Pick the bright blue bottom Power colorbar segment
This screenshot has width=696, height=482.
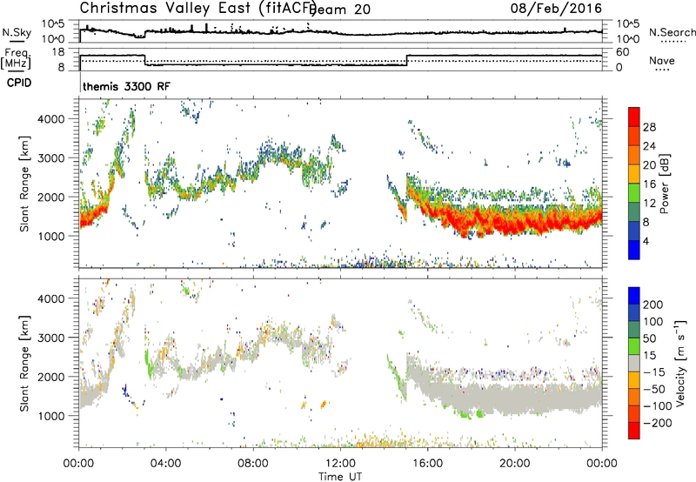634,250
